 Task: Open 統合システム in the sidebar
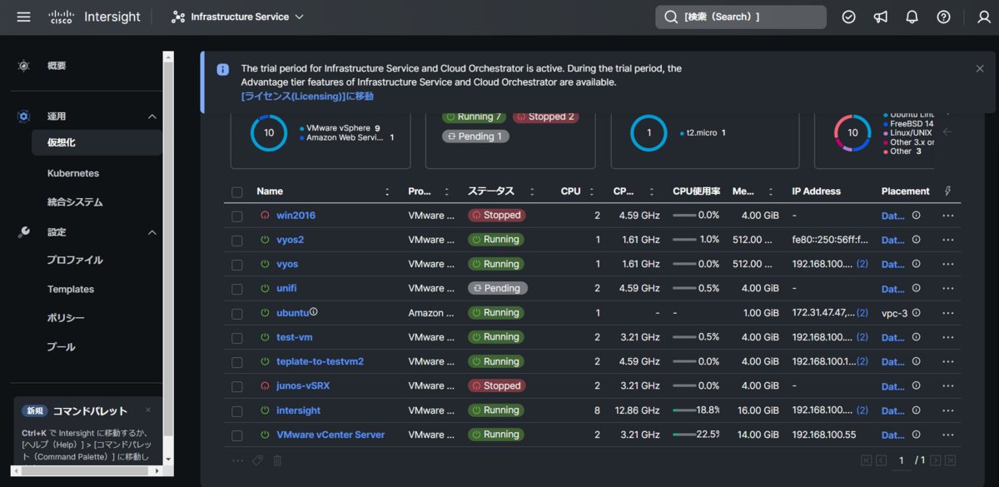click(x=75, y=201)
